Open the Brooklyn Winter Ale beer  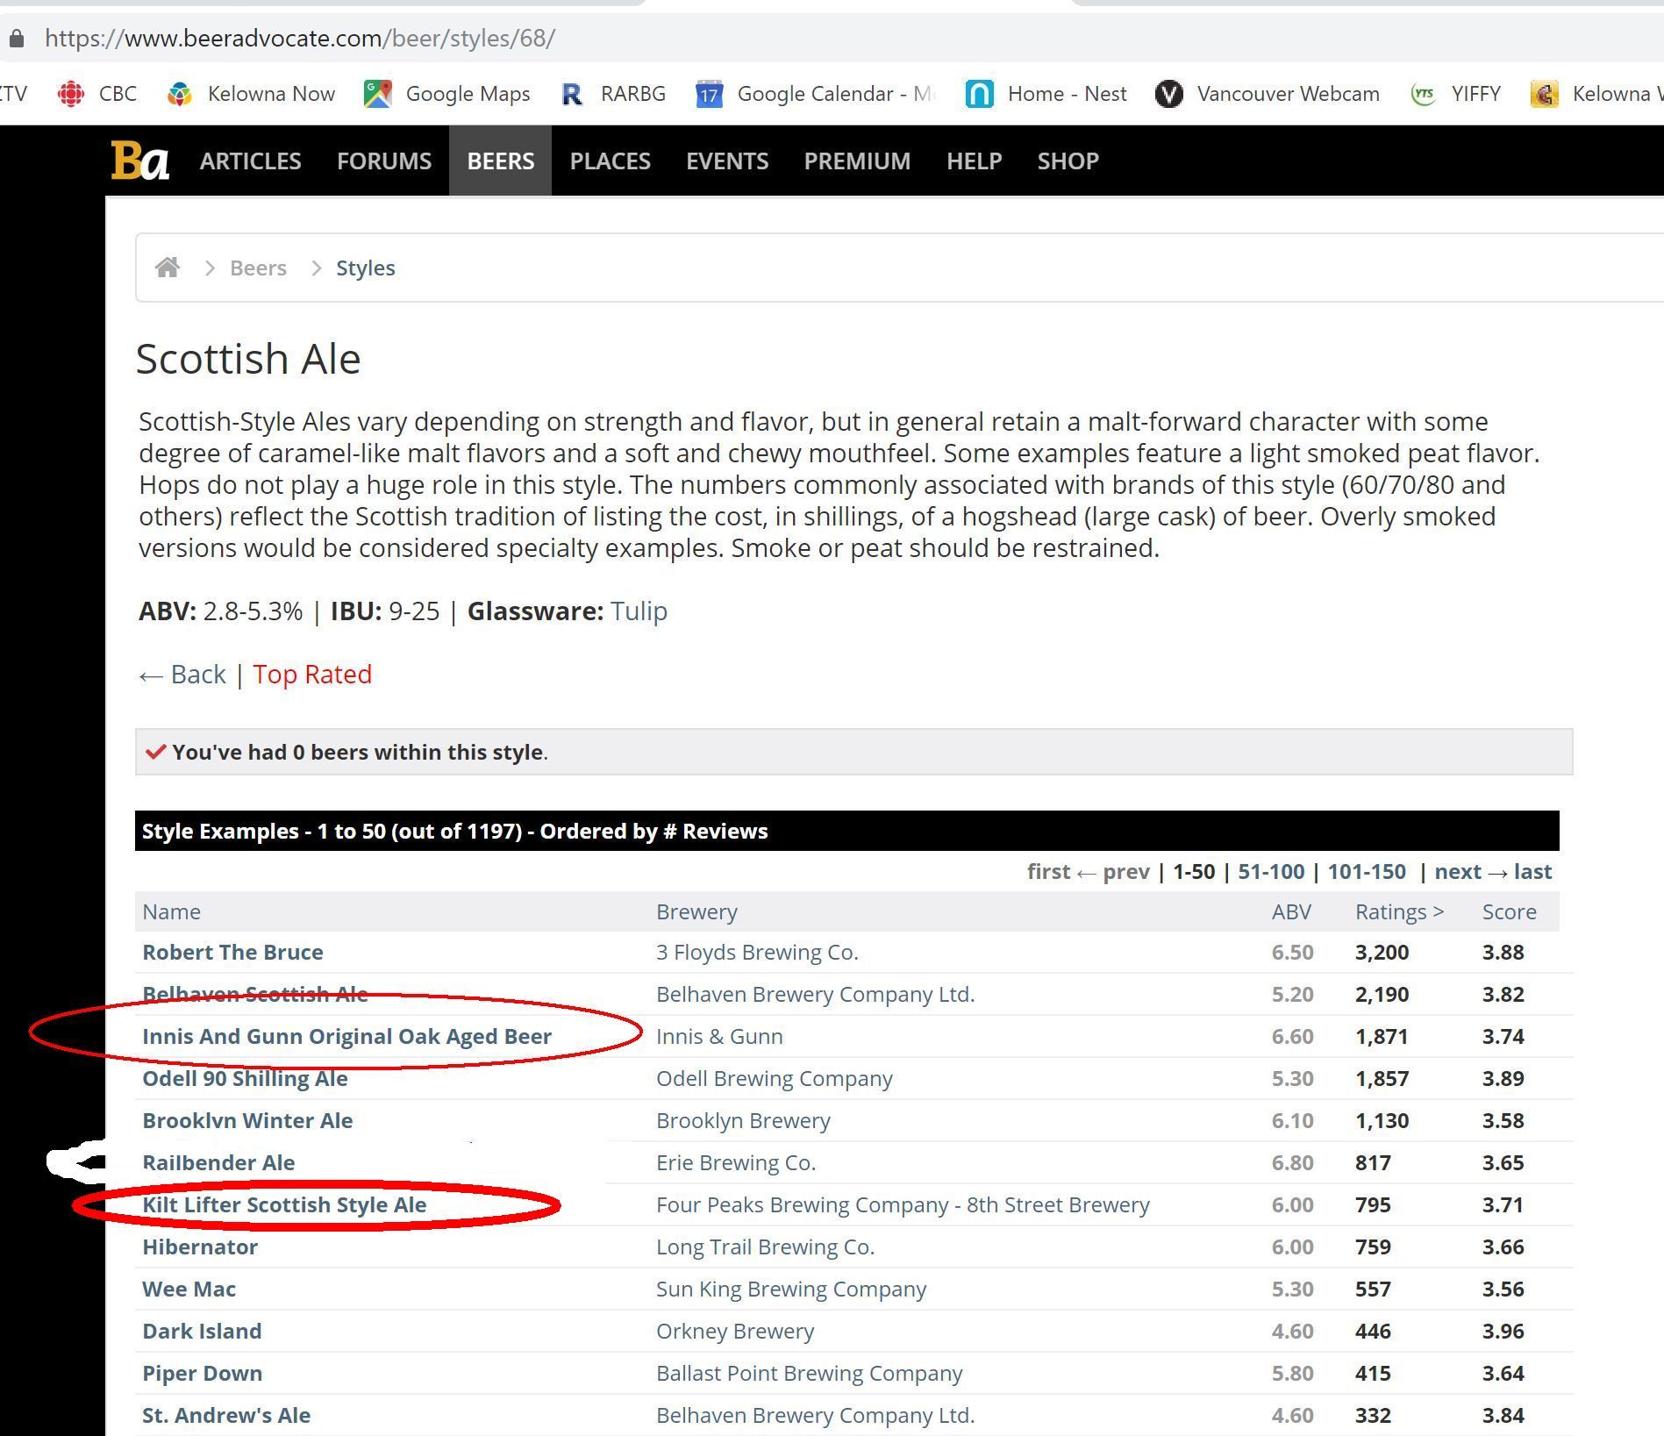coord(247,1120)
